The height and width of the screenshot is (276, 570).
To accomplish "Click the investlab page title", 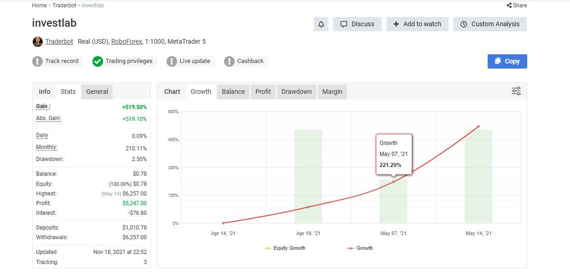I will (x=54, y=23).
